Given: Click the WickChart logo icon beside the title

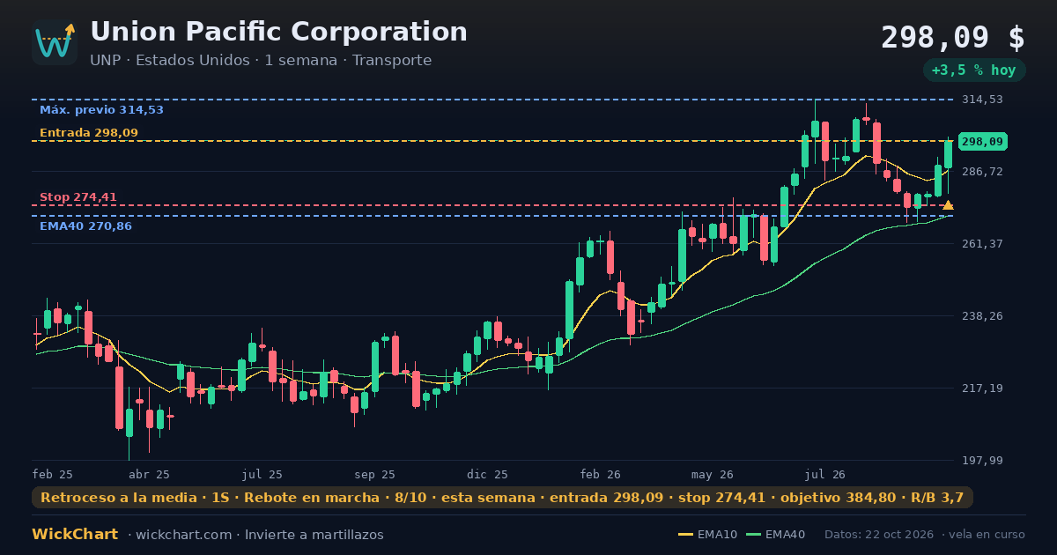Looking at the screenshot, I should point(55,42).
